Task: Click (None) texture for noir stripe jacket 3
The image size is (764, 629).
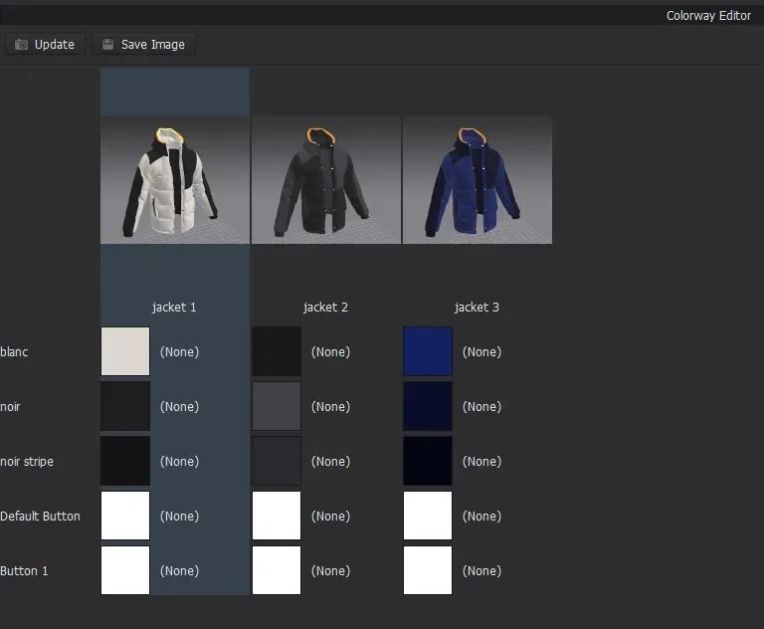Action: 481,461
